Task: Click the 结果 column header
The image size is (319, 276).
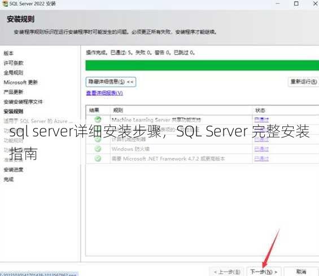Action: tap(94, 110)
